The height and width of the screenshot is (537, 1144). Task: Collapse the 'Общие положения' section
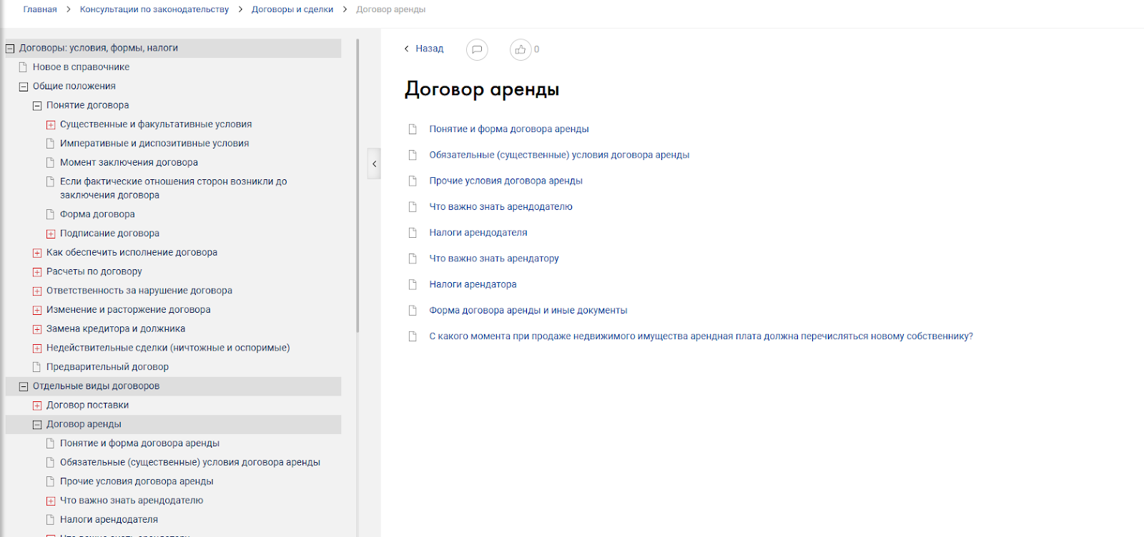pyautogui.click(x=24, y=86)
